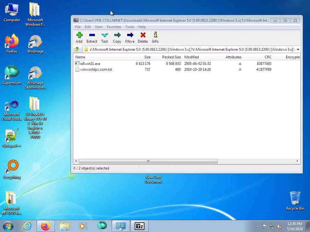Click the winworldpc.com.txt file icon
310x232 pixels.
(x=77, y=69)
